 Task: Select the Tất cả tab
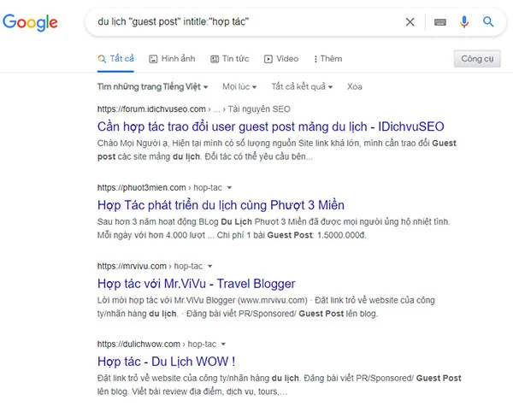click(x=115, y=59)
